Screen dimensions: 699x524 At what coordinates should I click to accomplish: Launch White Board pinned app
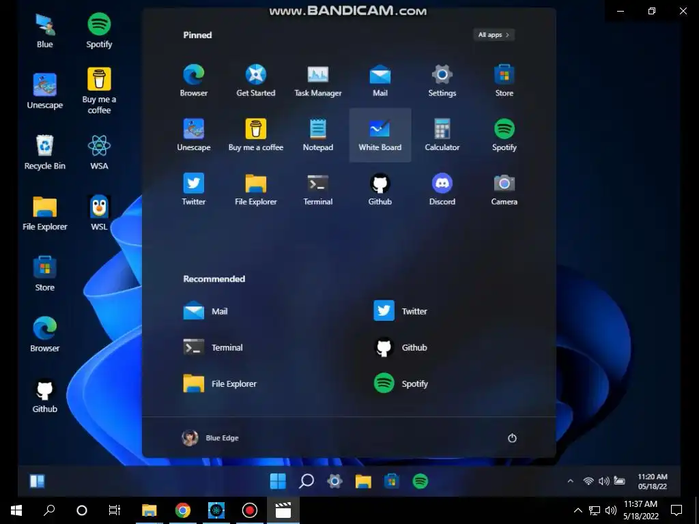pos(380,135)
